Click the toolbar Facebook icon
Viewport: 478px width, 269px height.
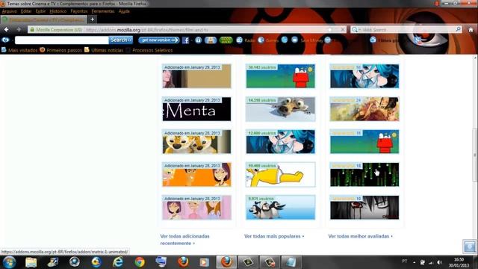coord(185,40)
